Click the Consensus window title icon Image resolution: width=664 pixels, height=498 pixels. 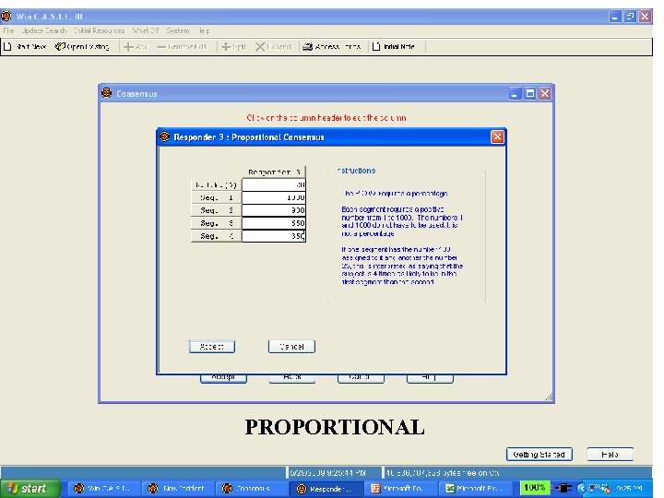(107, 93)
